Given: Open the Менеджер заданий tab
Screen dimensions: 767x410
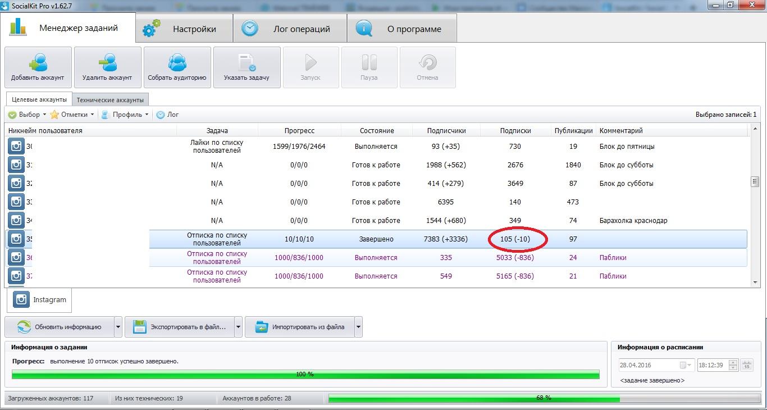Looking at the screenshot, I should click(x=68, y=28).
